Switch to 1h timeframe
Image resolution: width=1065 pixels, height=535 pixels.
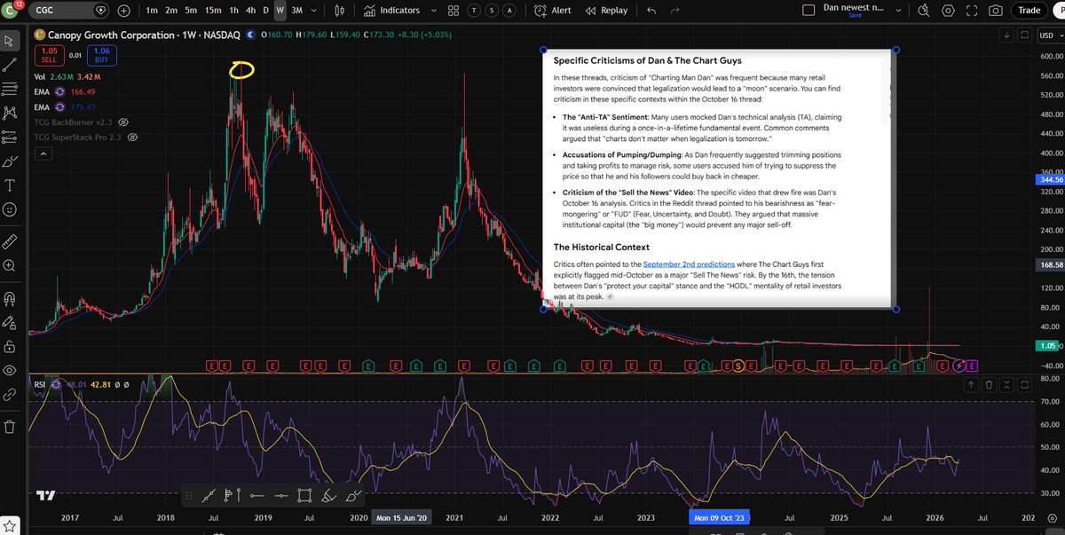tap(233, 11)
